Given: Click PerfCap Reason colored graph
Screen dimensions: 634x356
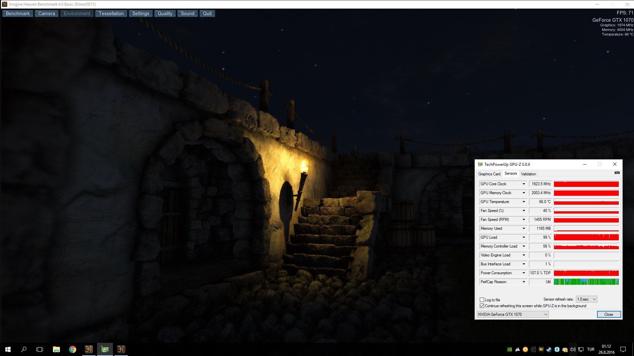Looking at the screenshot, I should 586,282.
